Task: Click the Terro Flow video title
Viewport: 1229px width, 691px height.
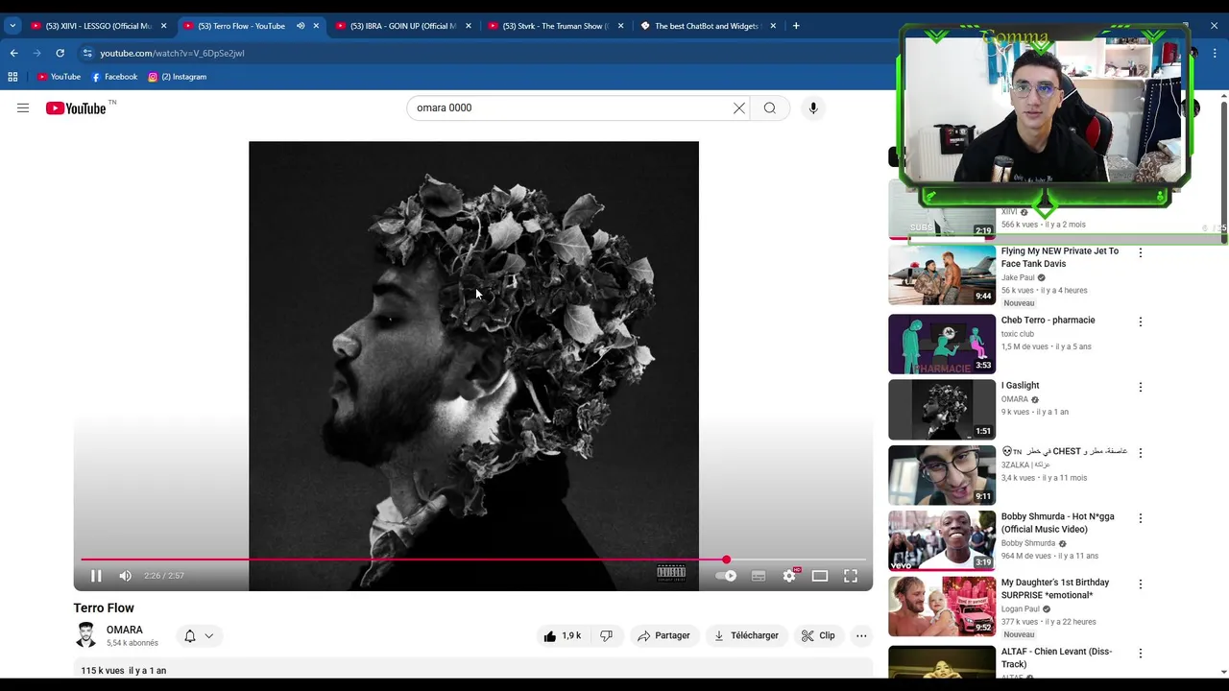Action: click(x=104, y=608)
